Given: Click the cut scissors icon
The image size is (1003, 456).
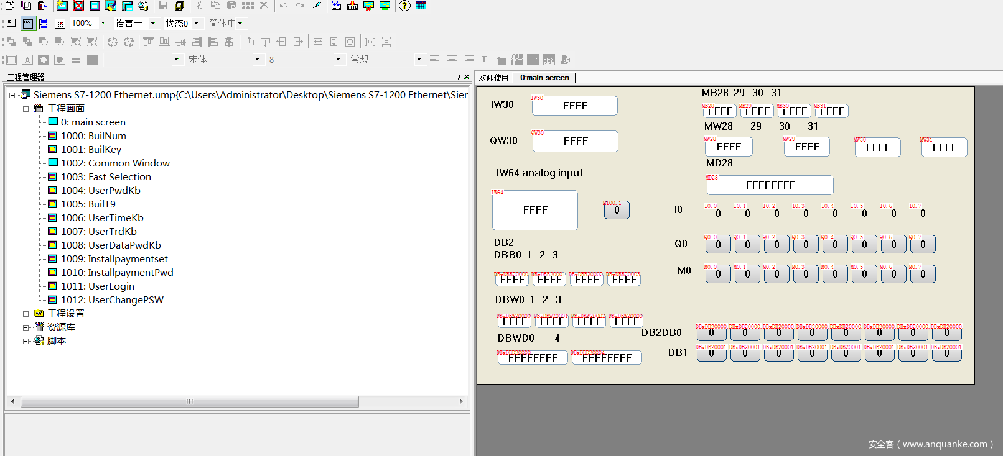Looking at the screenshot, I should (x=199, y=6).
